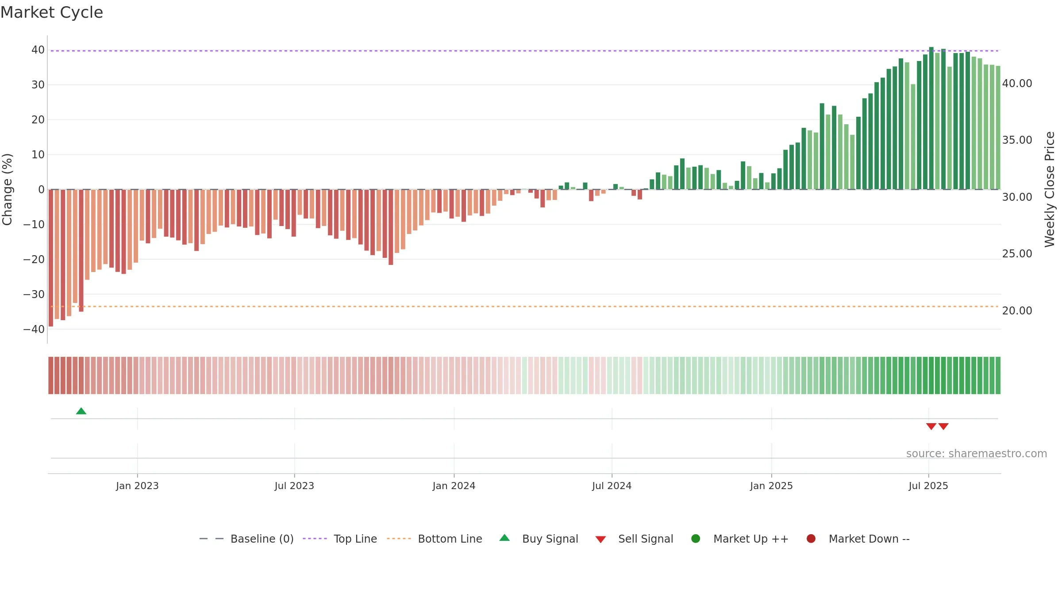The width and height of the screenshot is (1062, 597).
Task: Click the −20 left axis tick label
Action: (x=34, y=259)
